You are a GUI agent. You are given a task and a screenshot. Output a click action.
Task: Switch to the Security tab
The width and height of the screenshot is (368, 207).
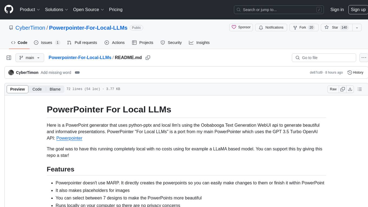(171, 43)
